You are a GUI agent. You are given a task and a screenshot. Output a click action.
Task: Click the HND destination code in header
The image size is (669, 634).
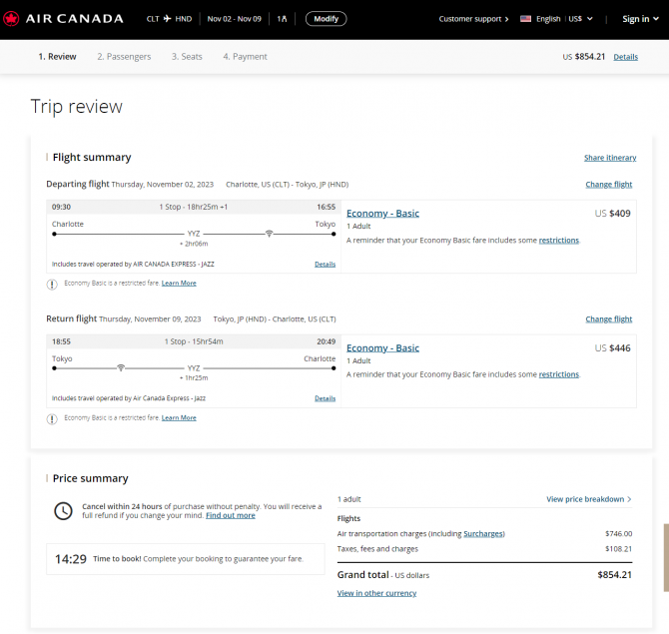tap(184, 19)
